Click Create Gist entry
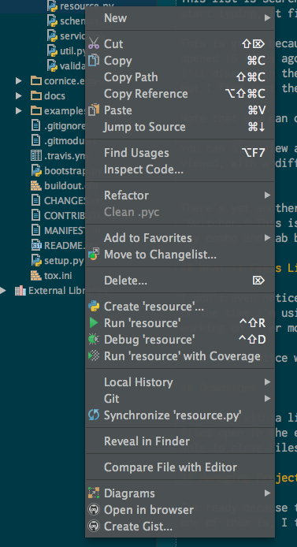Viewport: 297px width, 547px height. [x=180, y=527]
